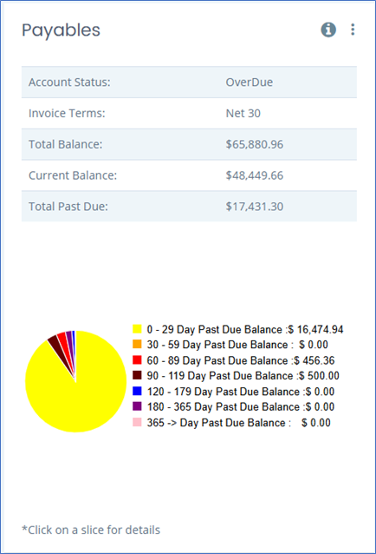This screenshot has width=376, height=554.
Task: Click the Total Past Due amount $17,431.30
Action: (255, 207)
